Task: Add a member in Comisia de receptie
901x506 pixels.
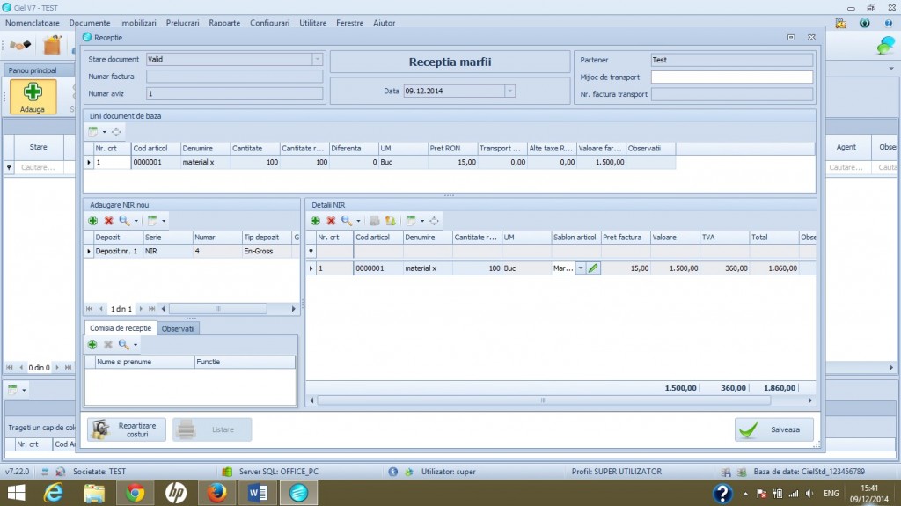Action: [92, 344]
